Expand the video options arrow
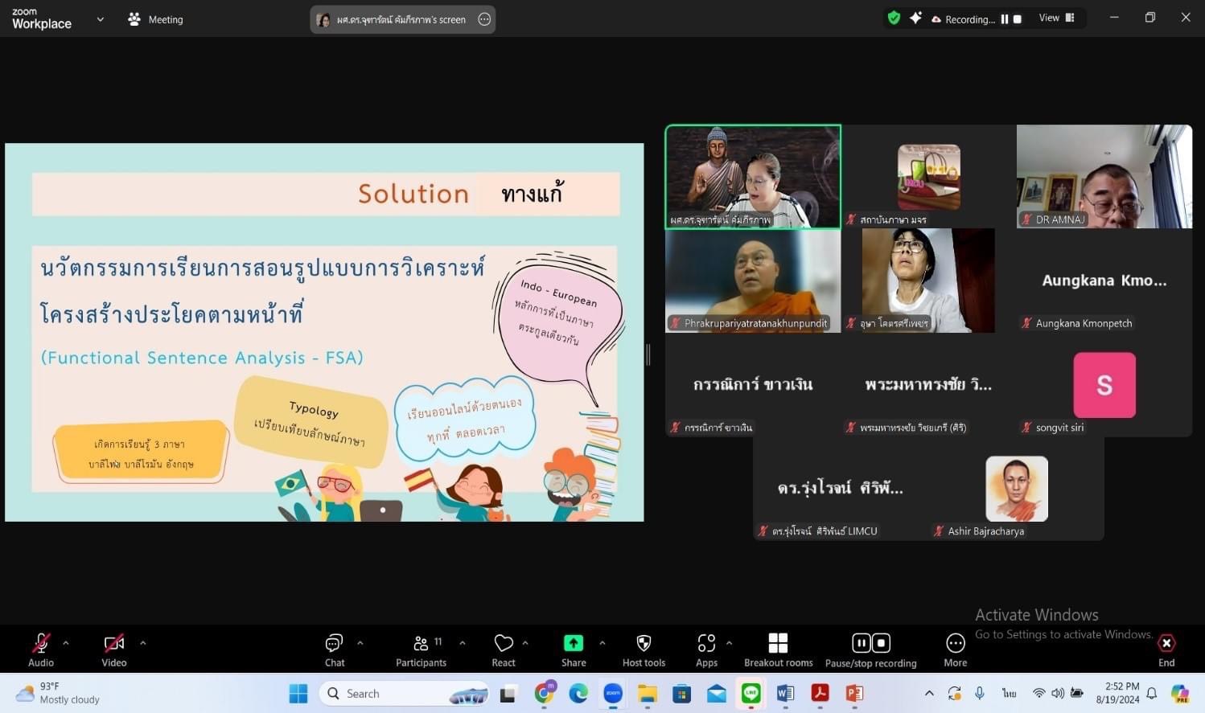Screen dimensions: 1205x713 (143, 643)
